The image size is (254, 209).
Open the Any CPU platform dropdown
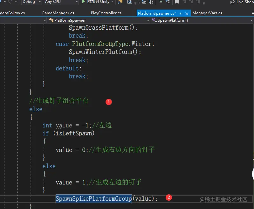tap(61, 2)
